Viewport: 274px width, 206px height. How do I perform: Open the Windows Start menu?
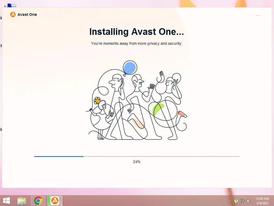[6, 201]
